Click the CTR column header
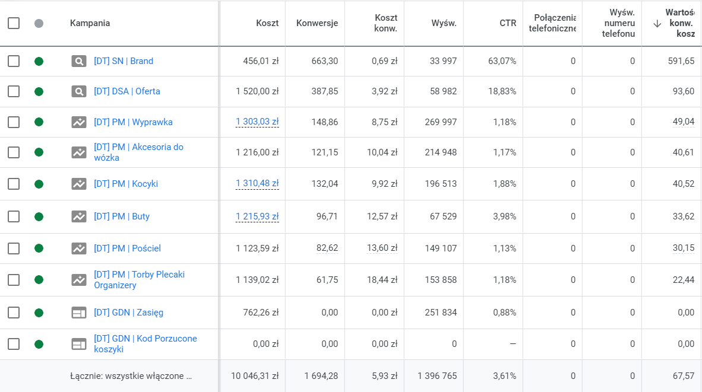702x392 pixels. pos(507,23)
